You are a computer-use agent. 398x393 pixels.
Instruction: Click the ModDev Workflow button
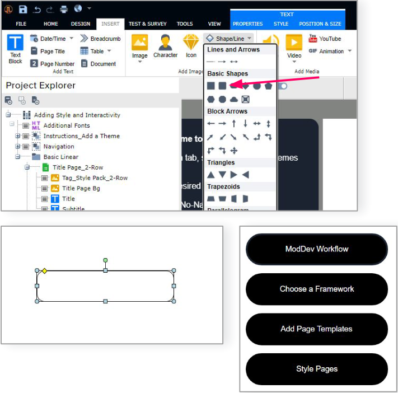[x=316, y=249]
